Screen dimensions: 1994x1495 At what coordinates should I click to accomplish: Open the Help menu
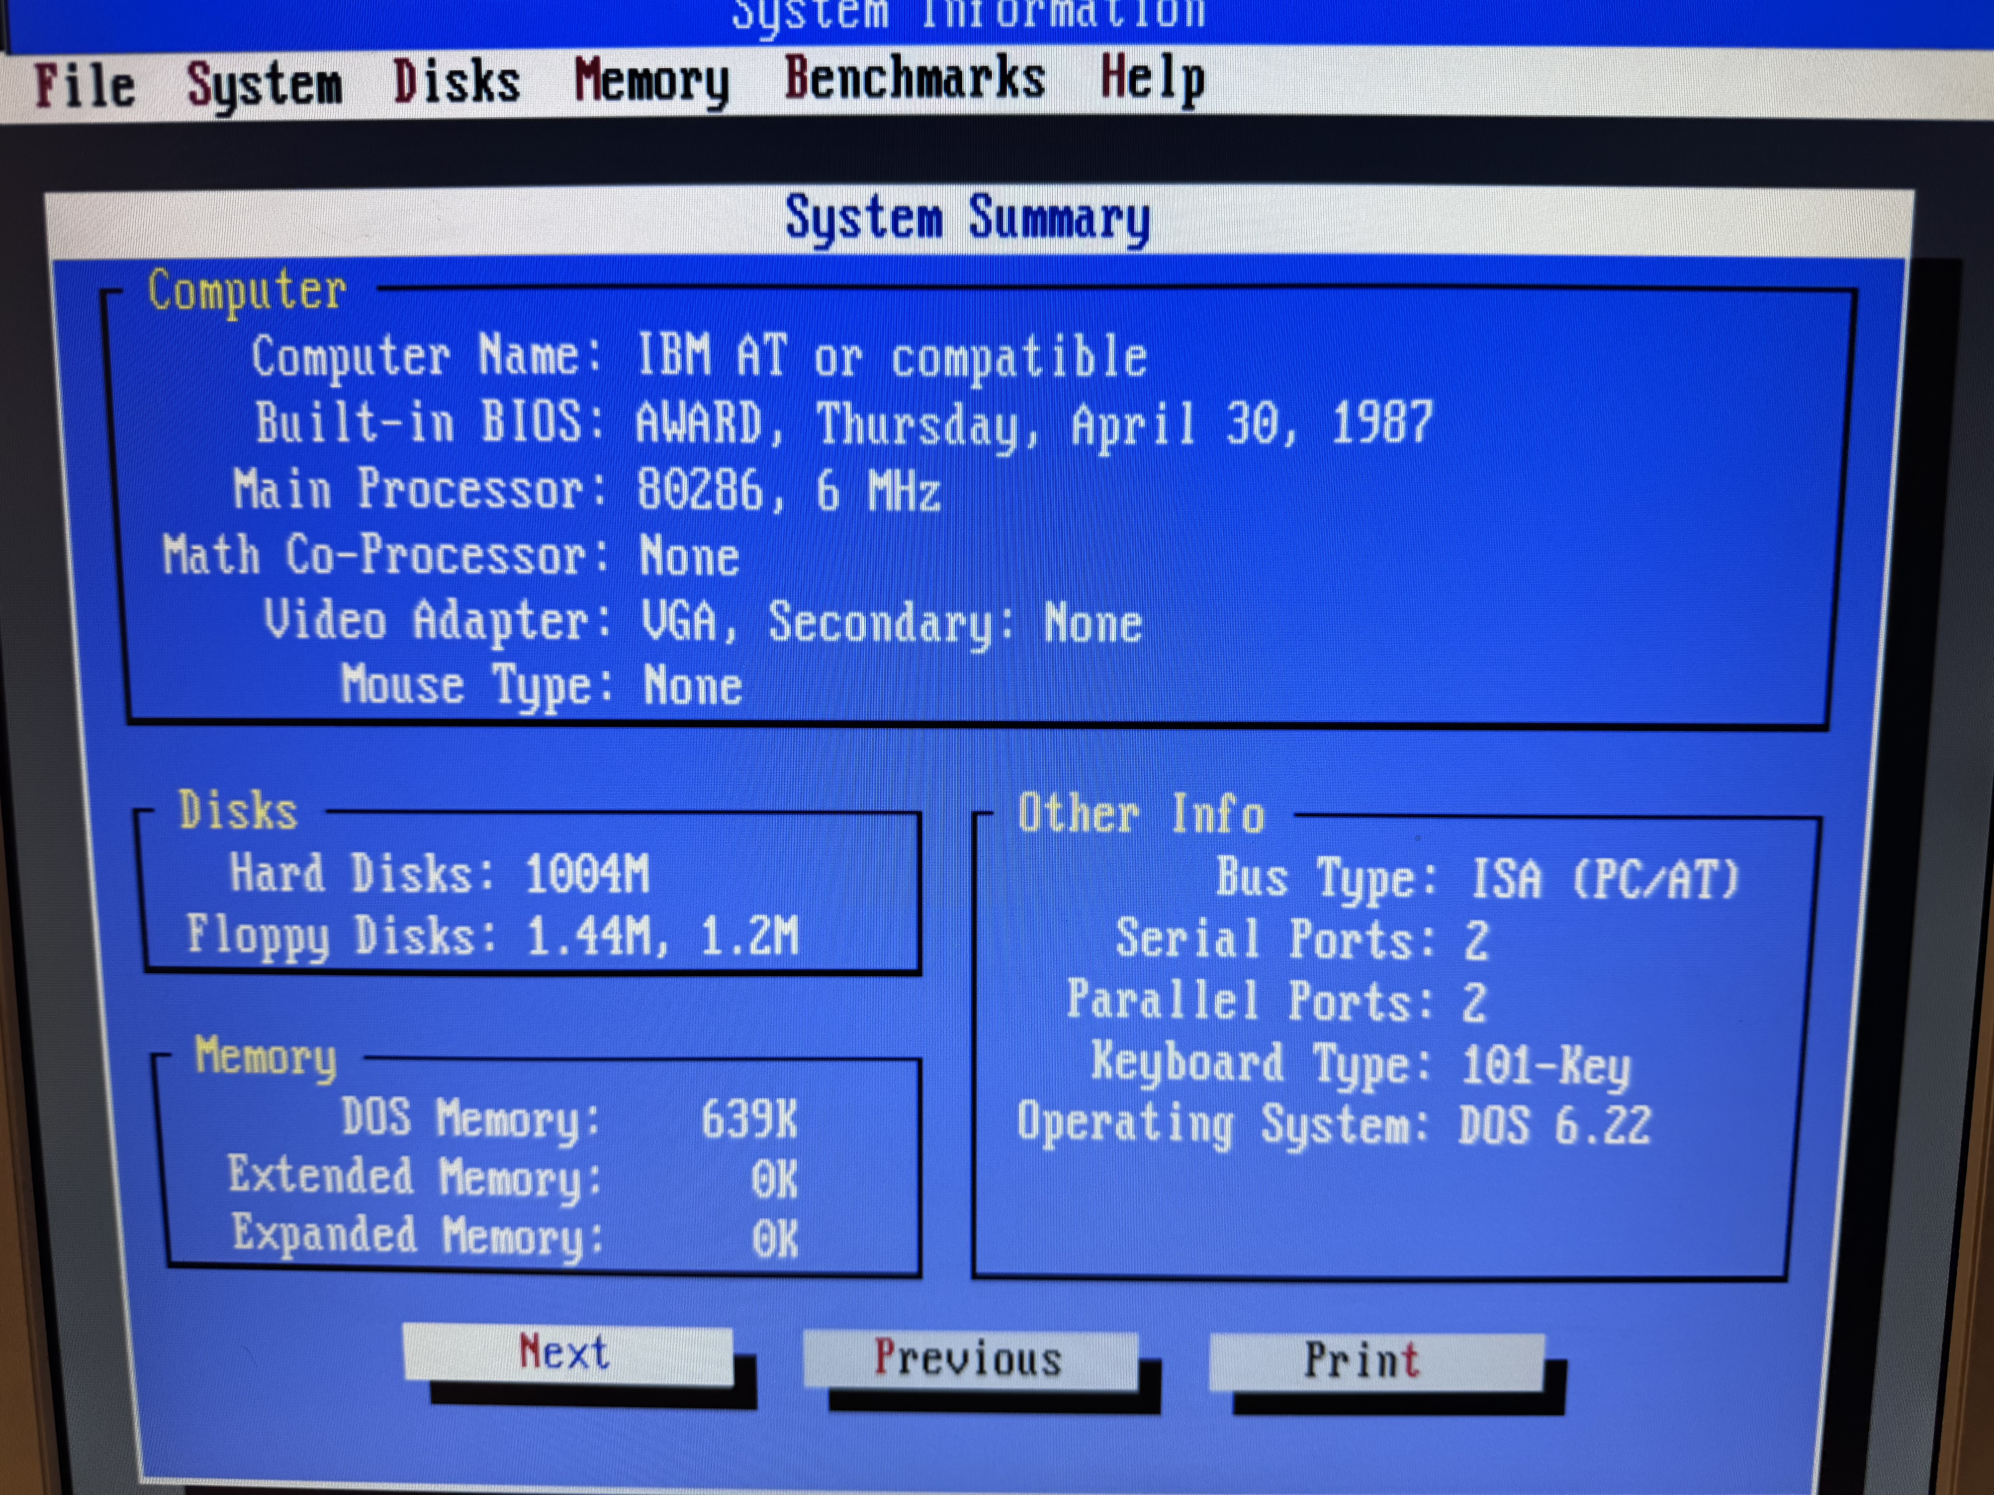[1153, 79]
